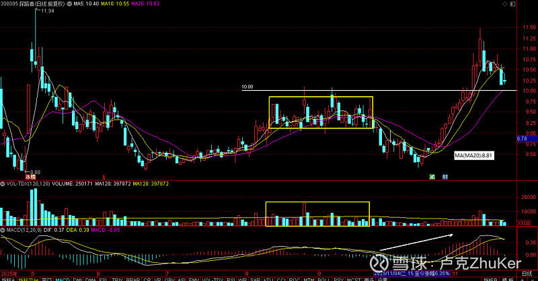Click the blue 8.78 price tag on axis
The width and height of the screenshot is (538, 281).
(523, 138)
